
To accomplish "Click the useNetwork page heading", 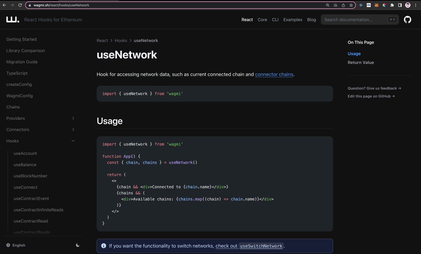I will click(x=127, y=55).
